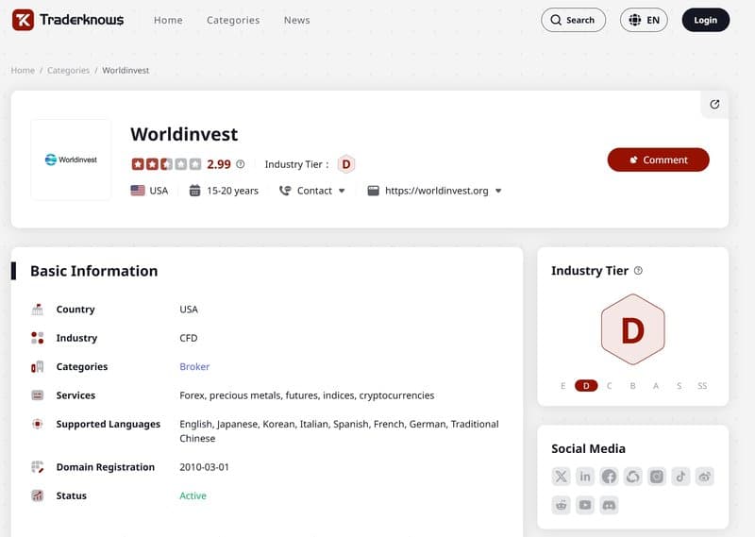Click the website browser icon
The height and width of the screenshot is (537, 755).
pyautogui.click(x=373, y=191)
